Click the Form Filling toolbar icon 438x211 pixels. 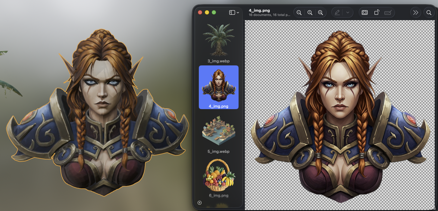click(x=388, y=13)
